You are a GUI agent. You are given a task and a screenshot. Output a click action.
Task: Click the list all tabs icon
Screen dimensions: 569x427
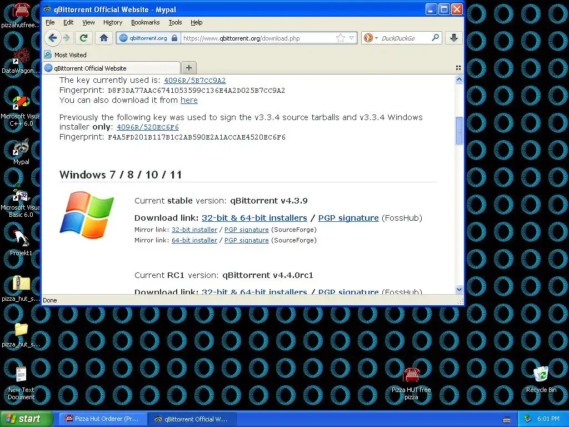coord(458,68)
